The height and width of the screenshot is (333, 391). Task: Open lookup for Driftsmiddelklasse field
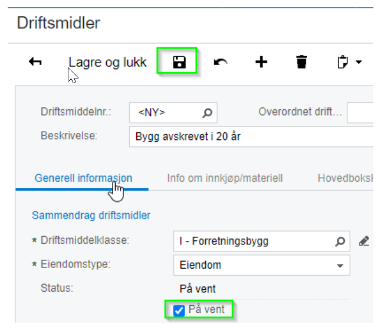340,241
